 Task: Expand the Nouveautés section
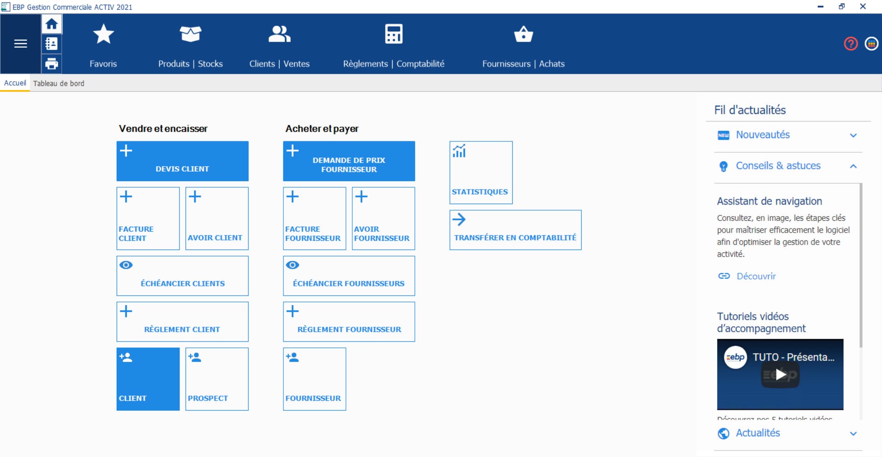[x=788, y=135]
